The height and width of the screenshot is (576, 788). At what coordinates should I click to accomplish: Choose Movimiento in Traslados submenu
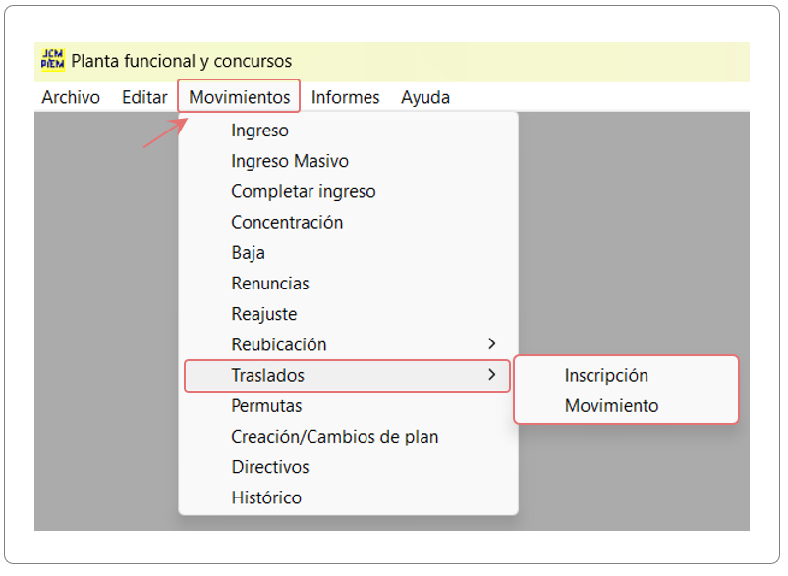[x=626, y=406]
